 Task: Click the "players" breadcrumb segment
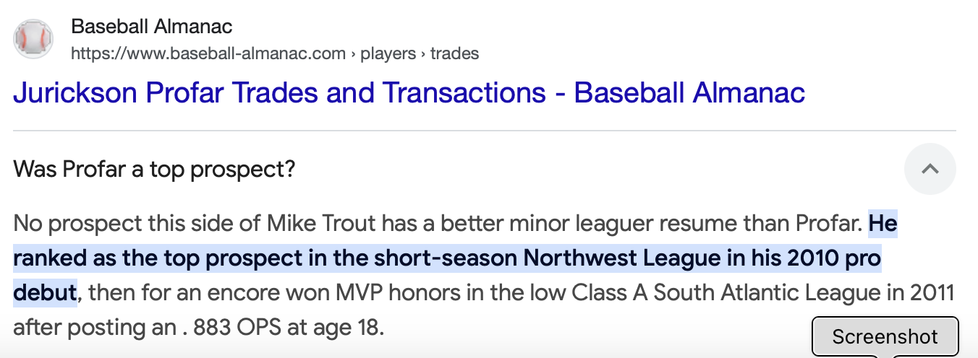click(388, 53)
